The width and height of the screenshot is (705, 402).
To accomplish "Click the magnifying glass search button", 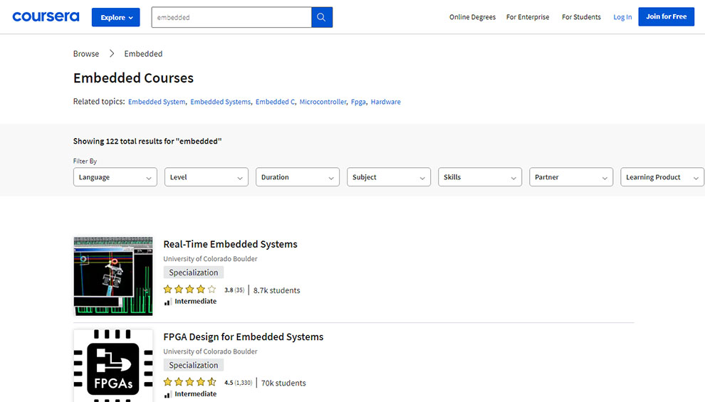I will click(x=321, y=17).
